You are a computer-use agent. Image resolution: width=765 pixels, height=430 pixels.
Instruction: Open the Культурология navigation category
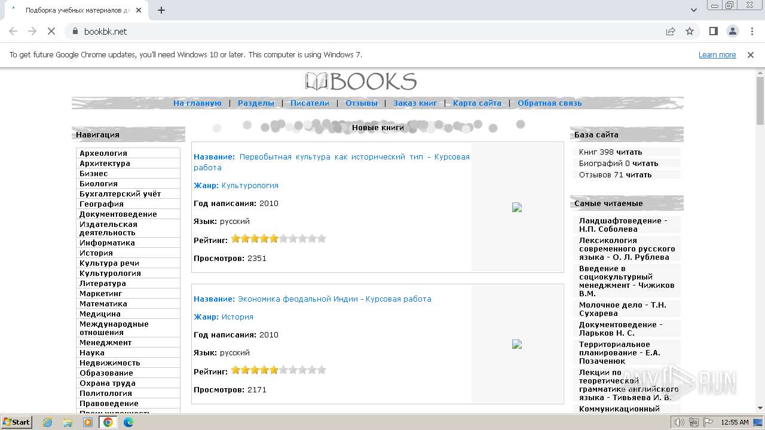point(110,273)
